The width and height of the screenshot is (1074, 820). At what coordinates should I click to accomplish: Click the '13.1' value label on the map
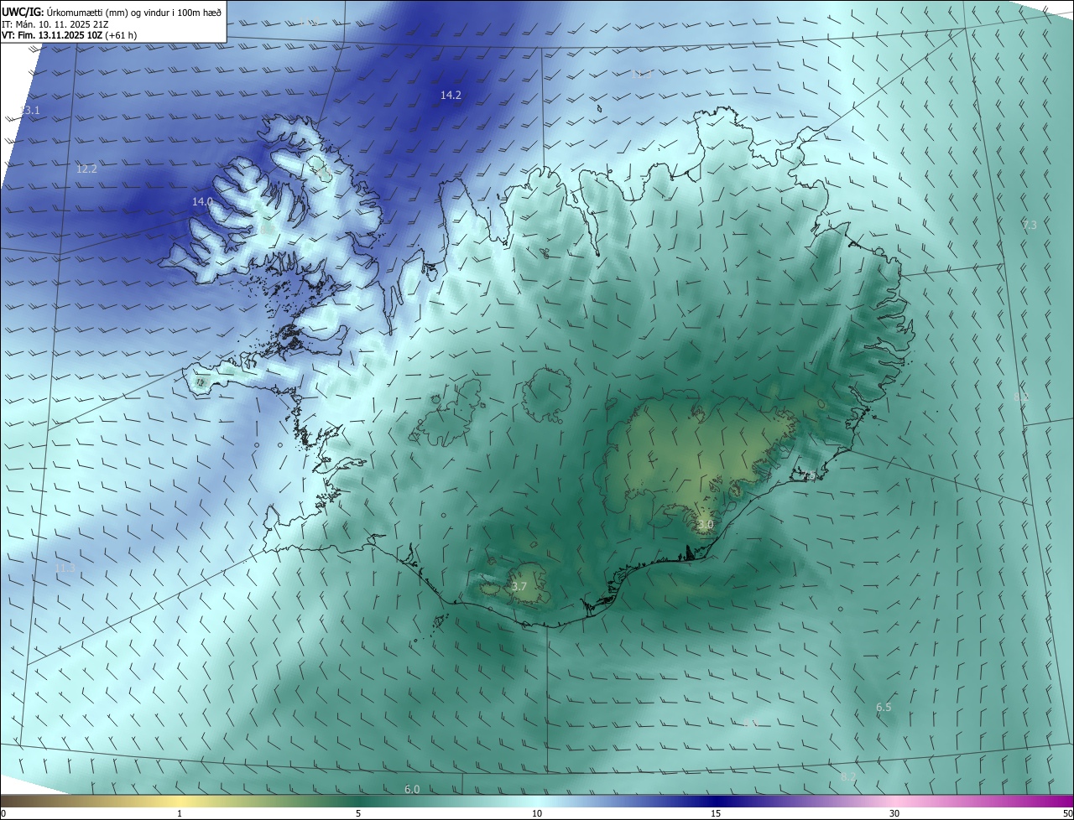[30, 111]
